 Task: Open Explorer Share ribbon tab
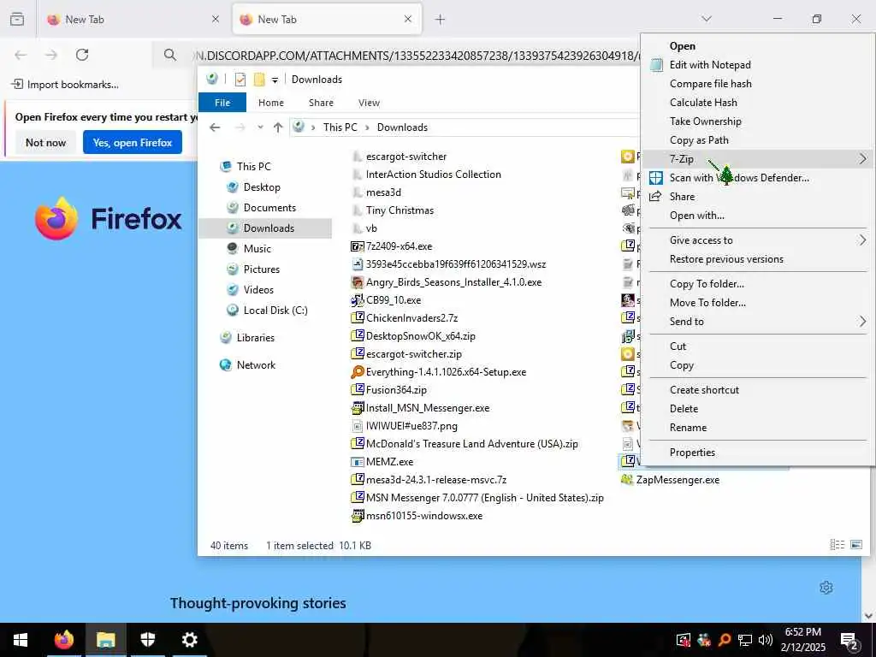[322, 103]
